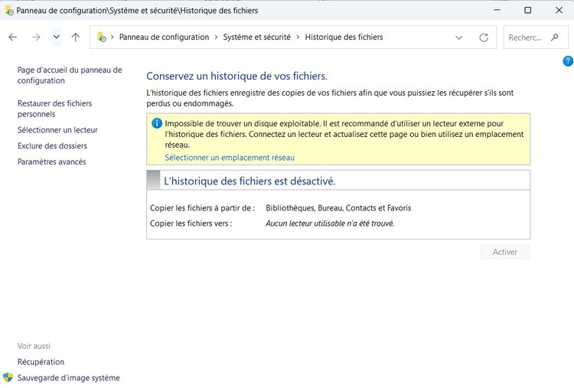Click 'Copier les fichiers à partir de :' label
Image resolution: width=574 pixels, height=388 pixels.
(203, 208)
